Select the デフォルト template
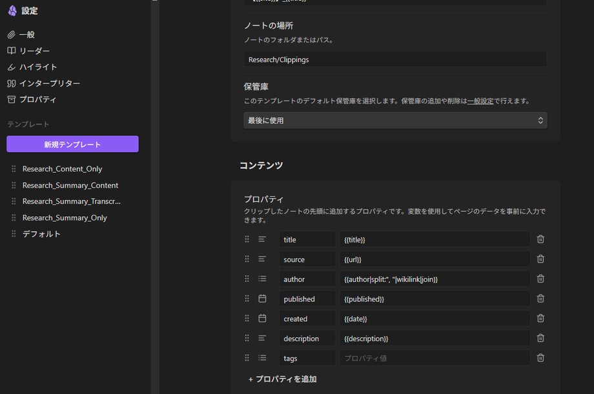The image size is (594, 394). coord(41,234)
